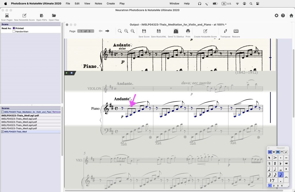Select IMSLP04323-Thais_Medi pg3.pdf in Scores list
The image size is (295, 192).
click(19, 122)
